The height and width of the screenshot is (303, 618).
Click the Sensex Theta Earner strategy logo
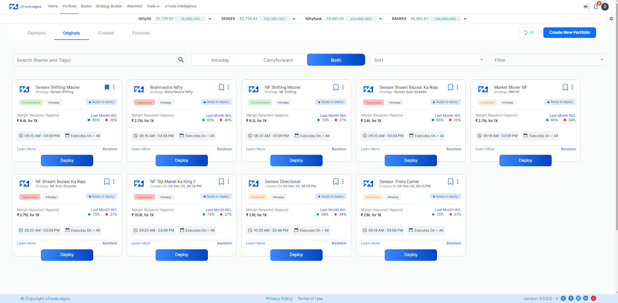tap(368, 183)
